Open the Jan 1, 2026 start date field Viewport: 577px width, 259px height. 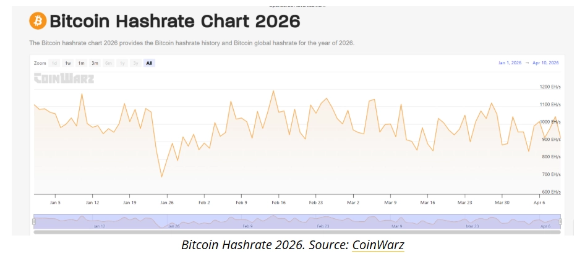coord(510,63)
